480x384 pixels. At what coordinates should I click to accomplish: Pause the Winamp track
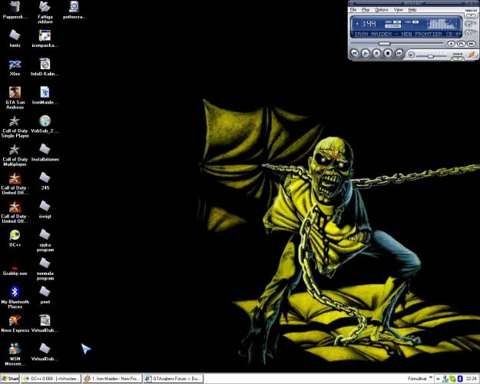(377, 53)
